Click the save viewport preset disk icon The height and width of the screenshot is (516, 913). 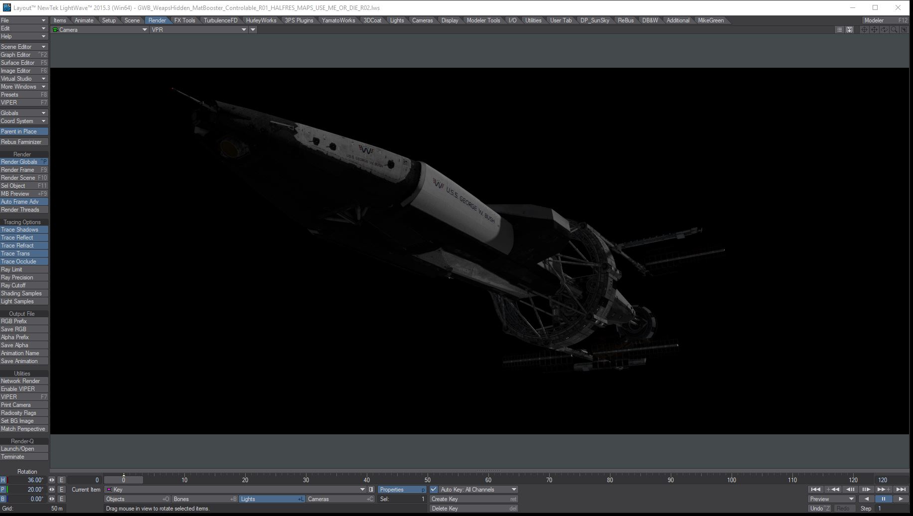click(850, 30)
